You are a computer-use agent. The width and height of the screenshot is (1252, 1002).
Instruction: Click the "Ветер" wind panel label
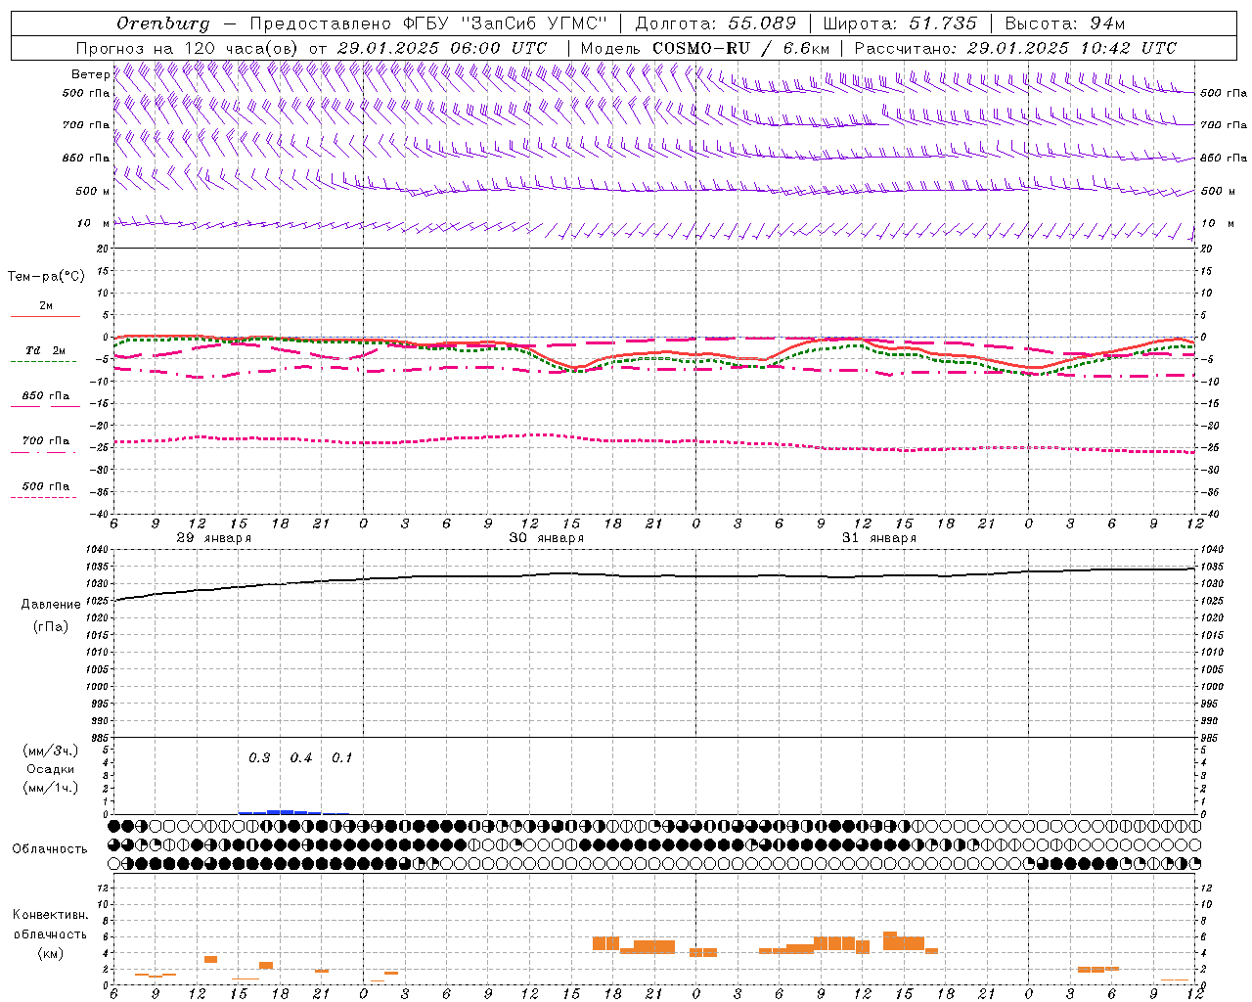coord(90,74)
